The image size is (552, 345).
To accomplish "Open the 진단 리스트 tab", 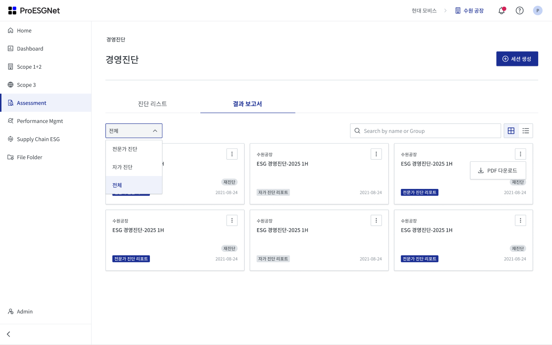I will pyautogui.click(x=153, y=104).
